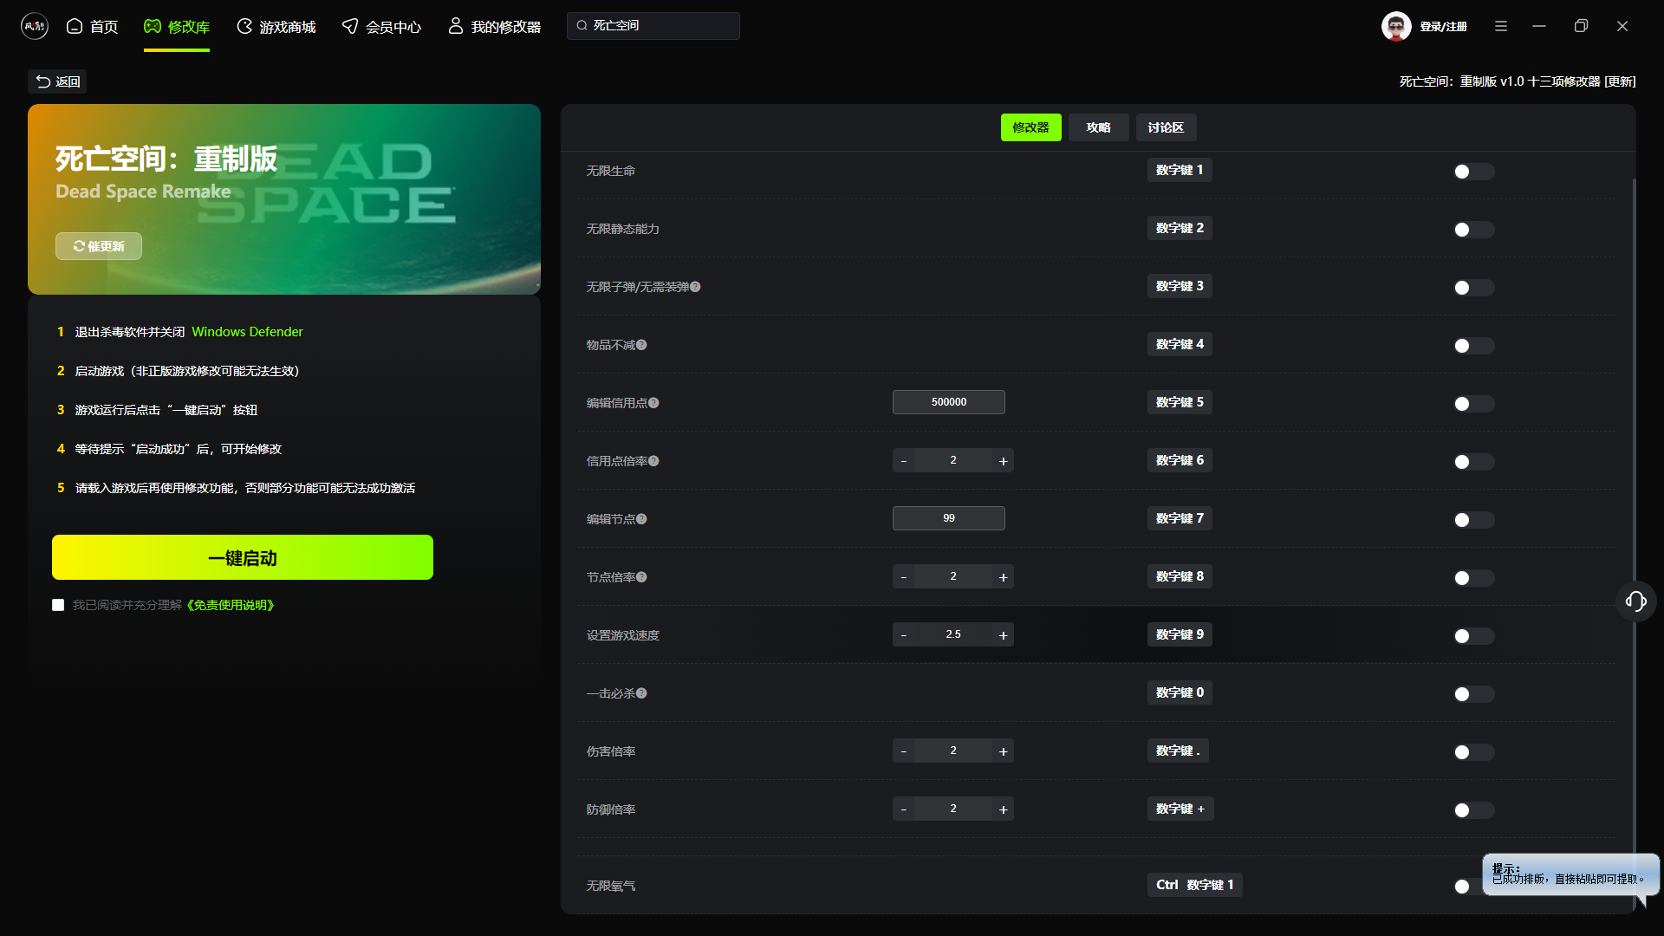Toggle 编辑信用点 switch
This screenshot has height=936, width=1664.
[1473, 404]
